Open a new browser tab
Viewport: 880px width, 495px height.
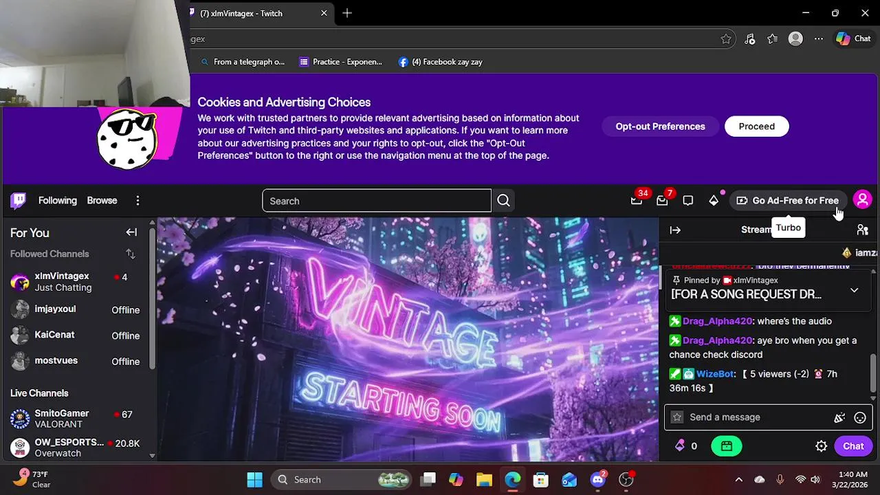pyautogui.click(x=347, y=13)
